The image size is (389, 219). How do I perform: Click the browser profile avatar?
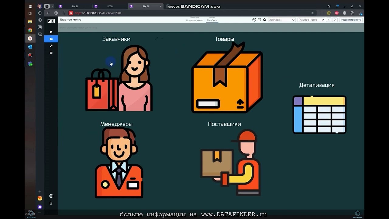40,6
